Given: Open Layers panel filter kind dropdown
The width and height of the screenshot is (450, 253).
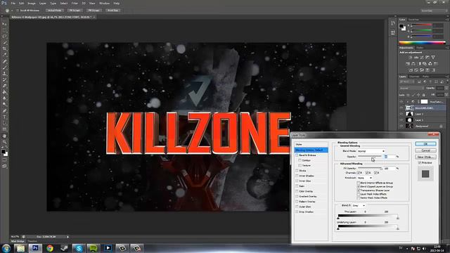Looking at the screenshot, I should pos(408,82).
